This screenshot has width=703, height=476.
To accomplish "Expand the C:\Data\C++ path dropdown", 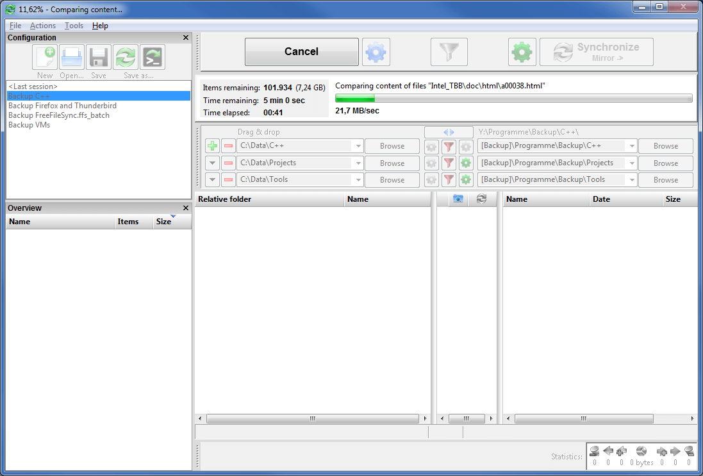I will coord(358,145).
